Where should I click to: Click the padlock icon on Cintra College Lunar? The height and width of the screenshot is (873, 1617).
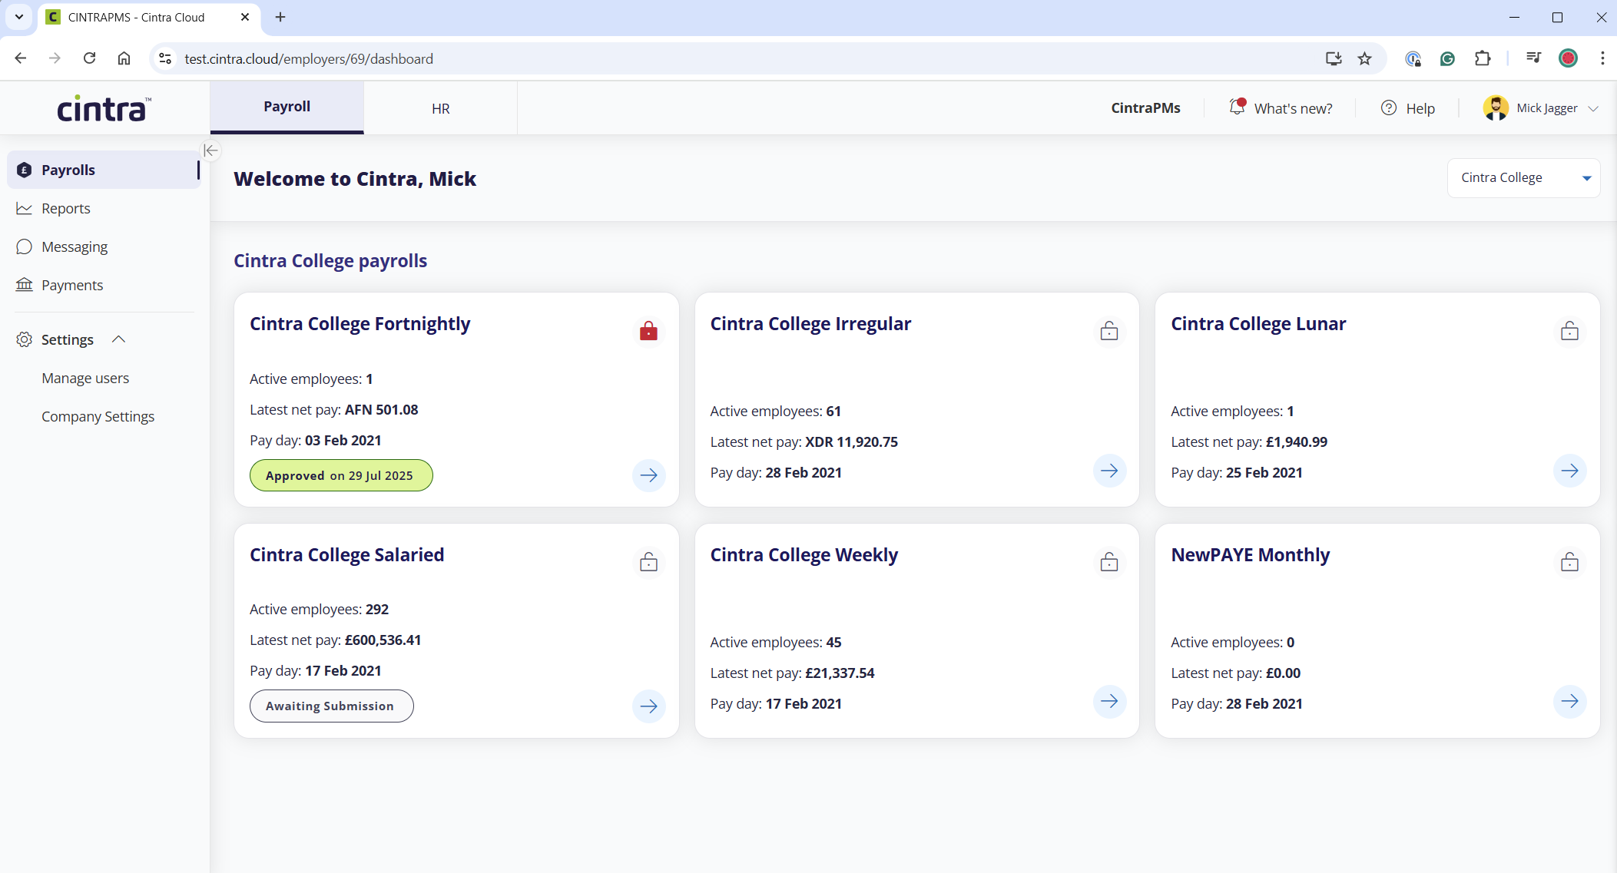(x=1569, y=331)
